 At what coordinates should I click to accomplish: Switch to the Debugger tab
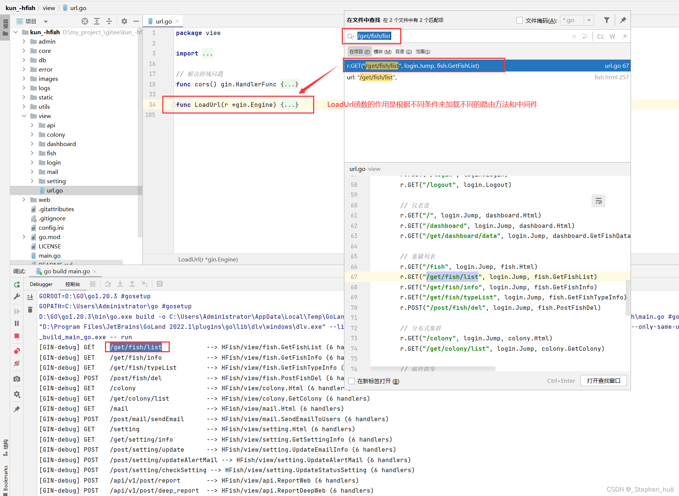(x=41, y=284)
